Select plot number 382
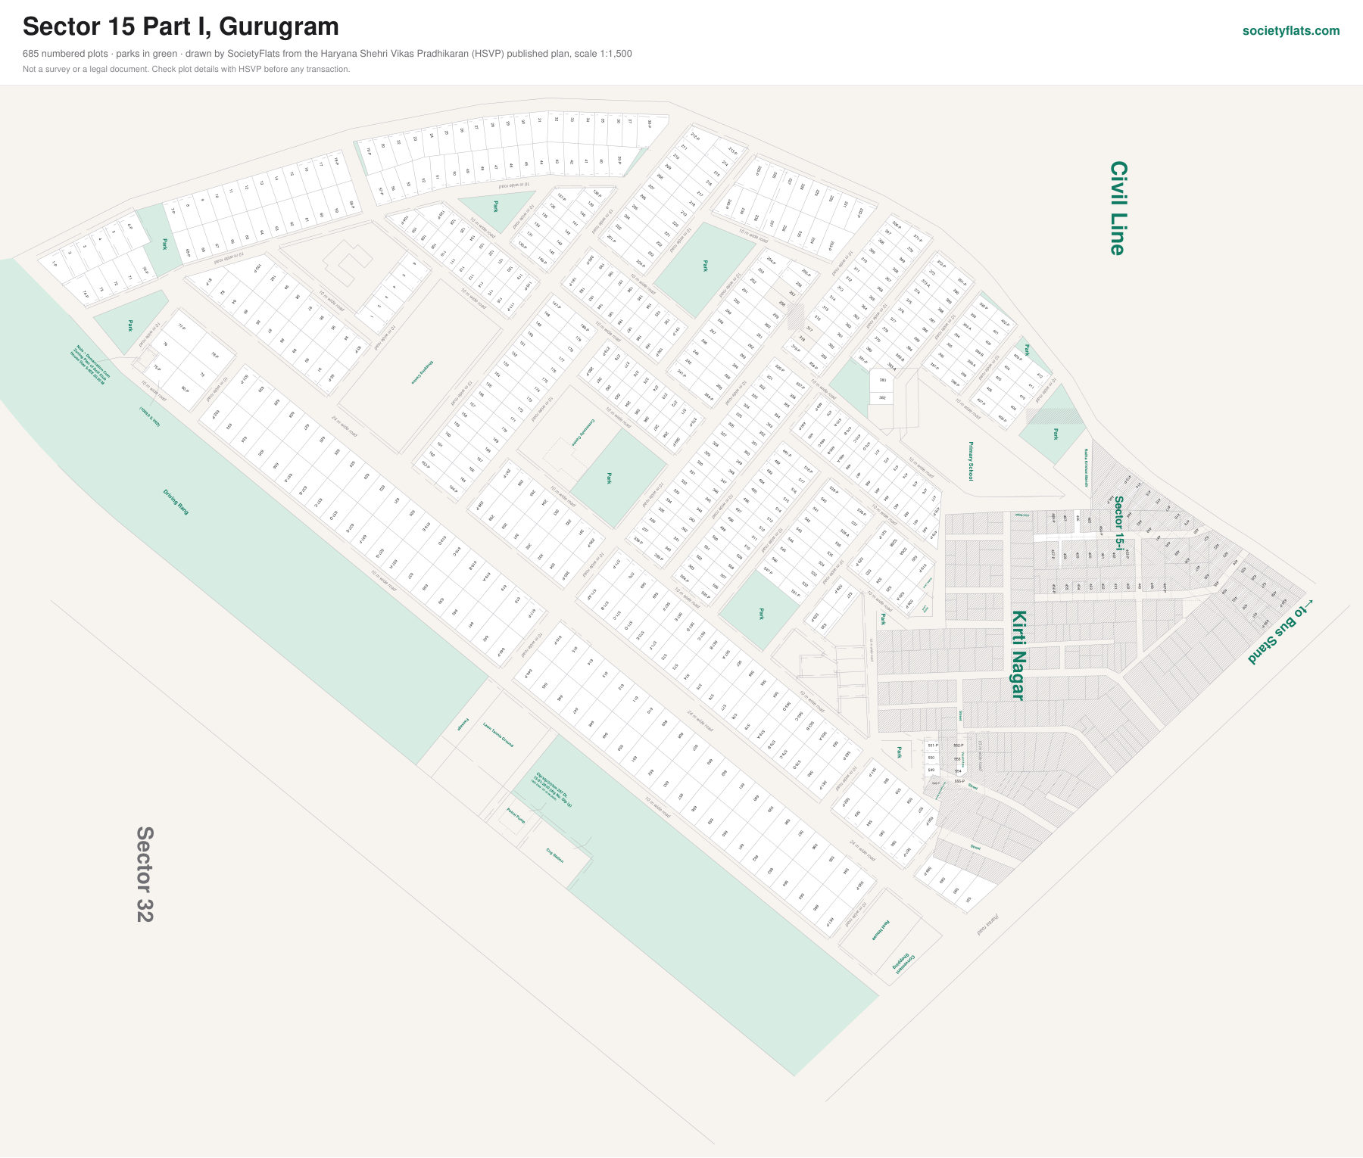Viewport: 1363px width, 1158px height. (882, 397)
